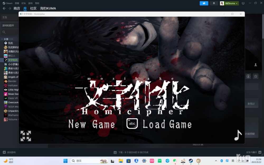Viewport: 264px width, 165px height.
Task: Click 添加游戏 add game button
Action: tap(9, 152)
